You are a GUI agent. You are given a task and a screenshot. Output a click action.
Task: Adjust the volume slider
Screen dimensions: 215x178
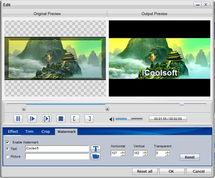click(129, 119)
